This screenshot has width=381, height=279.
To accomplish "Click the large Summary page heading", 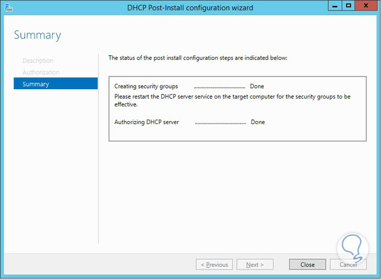I will [38, 35].
